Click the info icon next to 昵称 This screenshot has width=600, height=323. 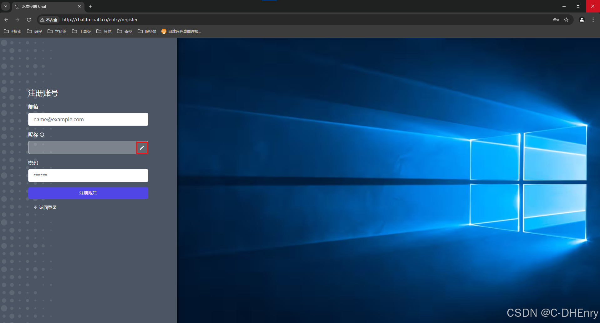pyautogui.click(x=42, y=135)
